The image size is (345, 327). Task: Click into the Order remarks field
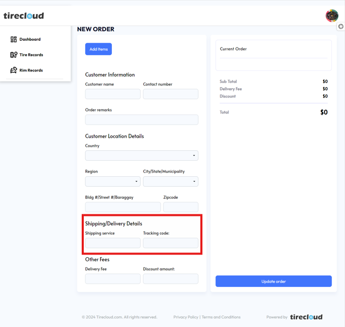click(x=142, y=119)
